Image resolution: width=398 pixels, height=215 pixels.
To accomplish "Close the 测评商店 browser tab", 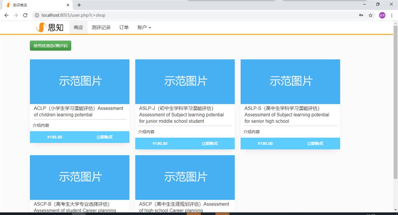I will (68, 5).
